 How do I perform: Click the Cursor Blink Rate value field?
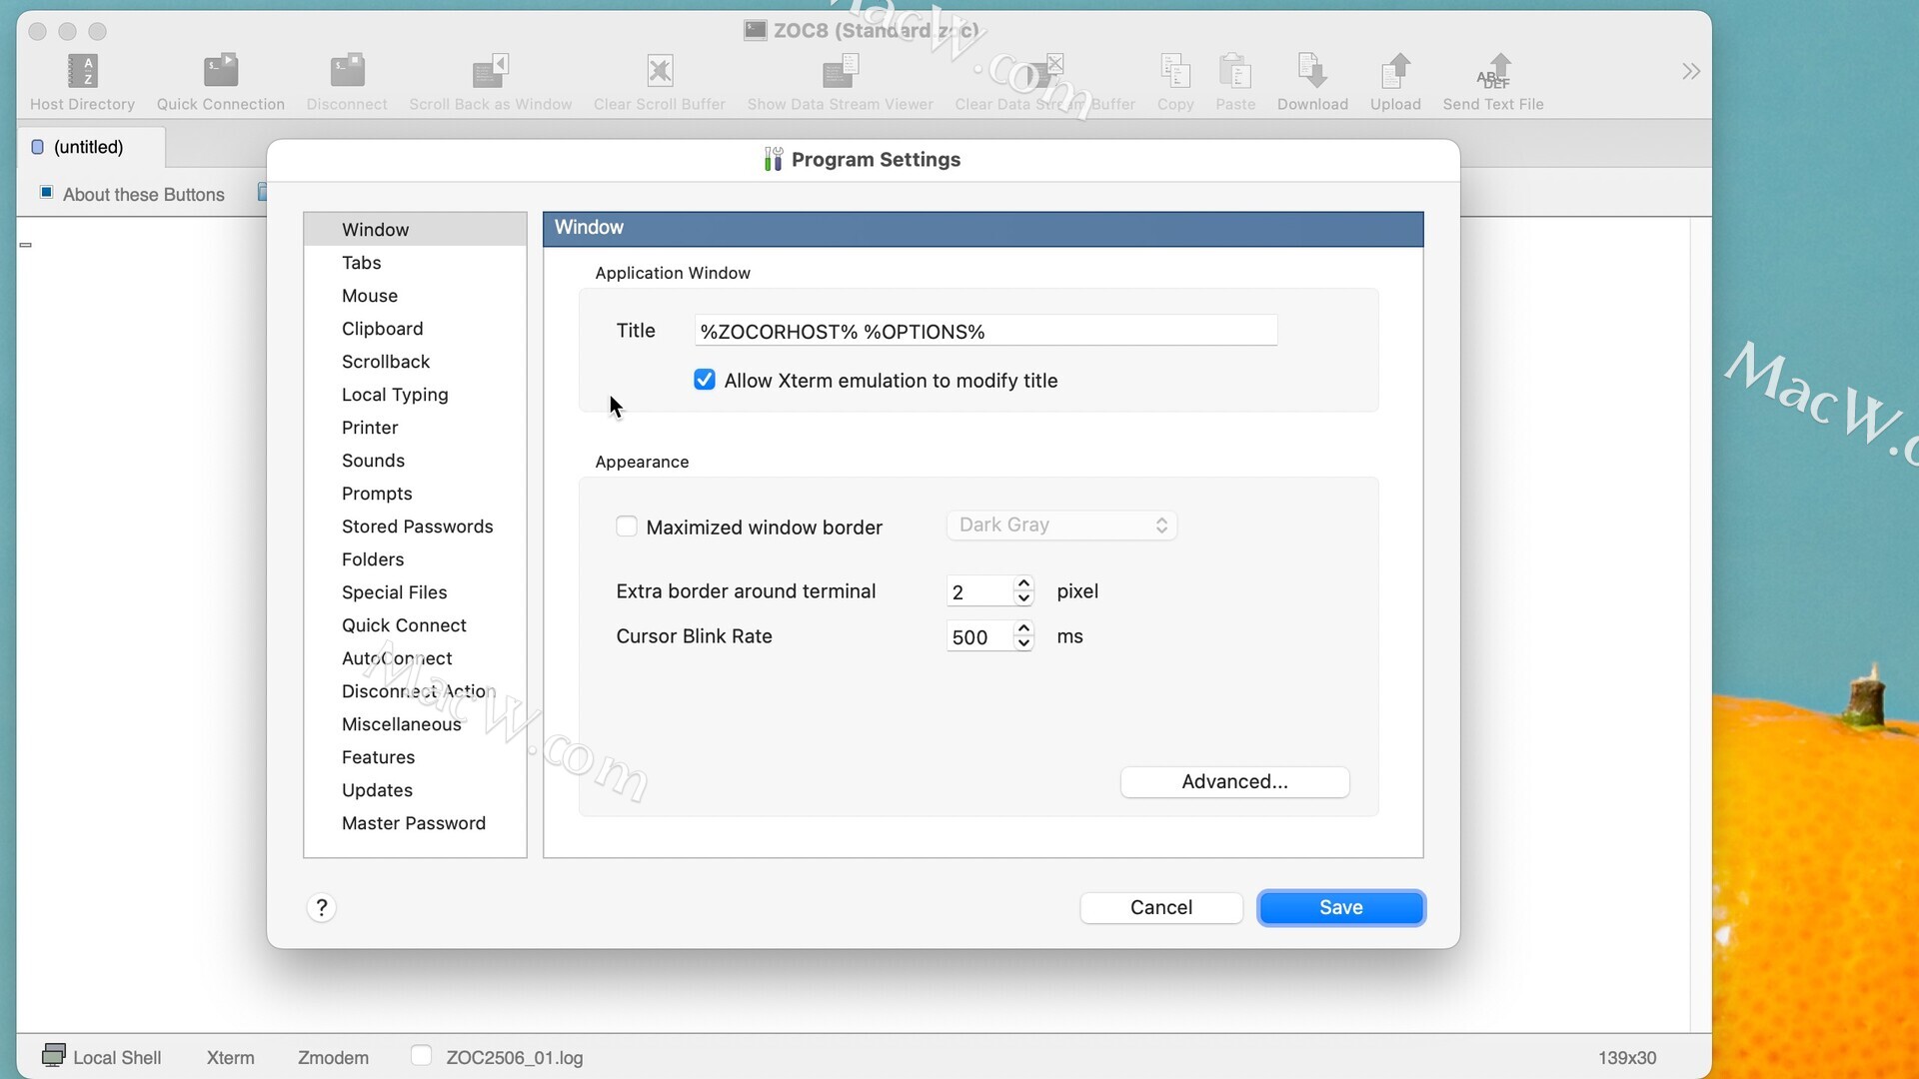click(979, 636)
